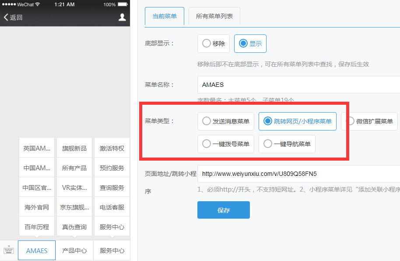This screenshot has width=400, height=261.
Task: Open the 旗舰新品 submenu item
Action: (74, 148)
